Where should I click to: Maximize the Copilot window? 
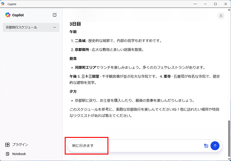pos(215,4)
